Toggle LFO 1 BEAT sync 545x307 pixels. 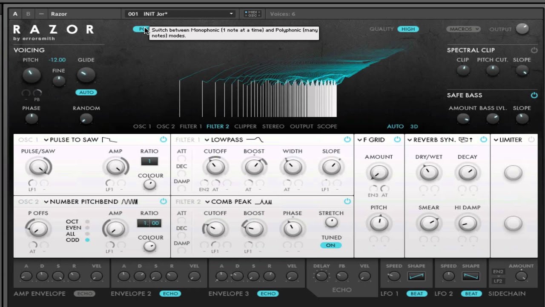click(417, 293)
